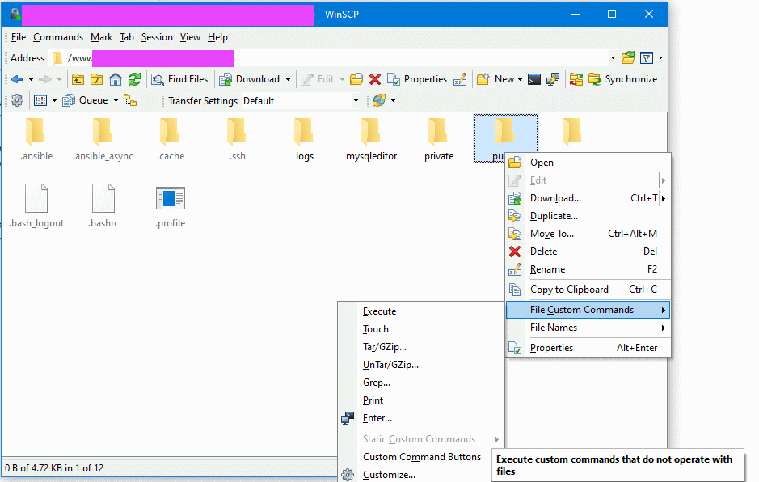Select the .bashrc file
This screenshot has height=482, width=759.
[x=103, y=205]
